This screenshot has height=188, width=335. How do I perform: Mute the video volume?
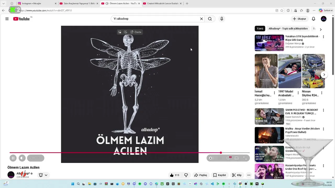(x=22, y=158)
